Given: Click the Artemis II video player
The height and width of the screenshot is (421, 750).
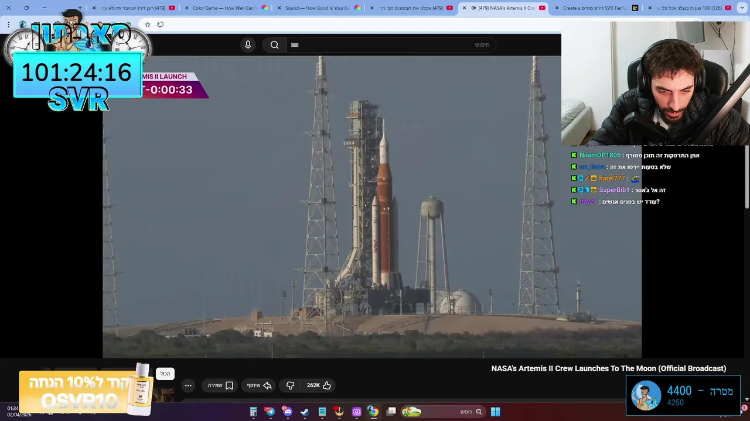Looking at the screenshot, I should (372, 207).
